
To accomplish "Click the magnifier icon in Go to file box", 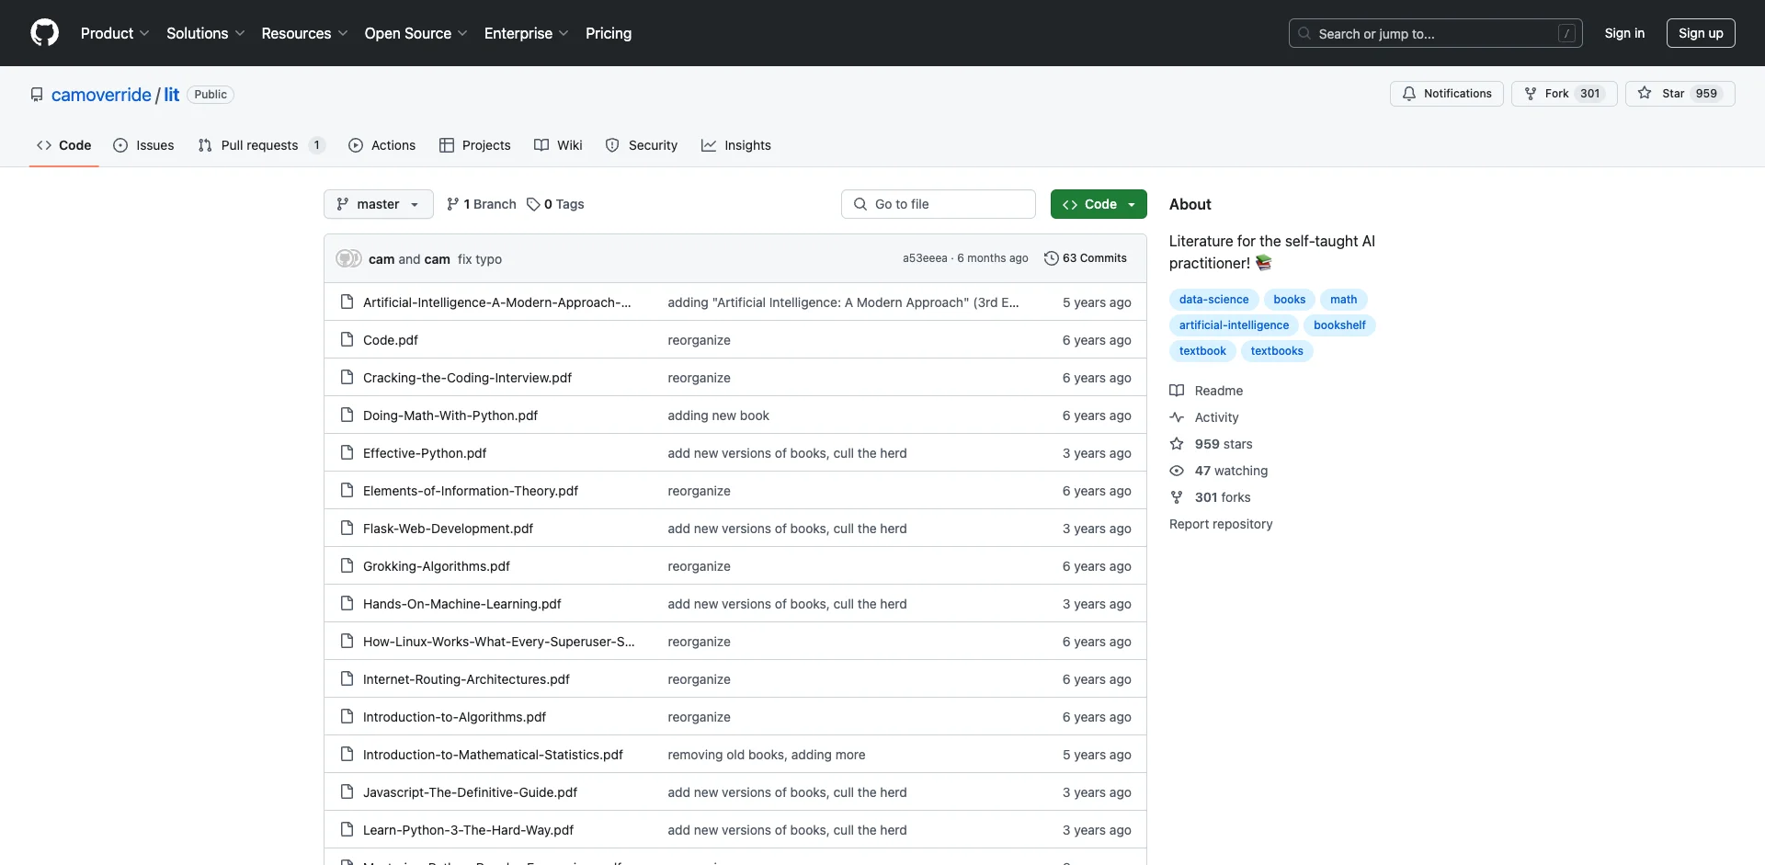I will coord(860,204).
